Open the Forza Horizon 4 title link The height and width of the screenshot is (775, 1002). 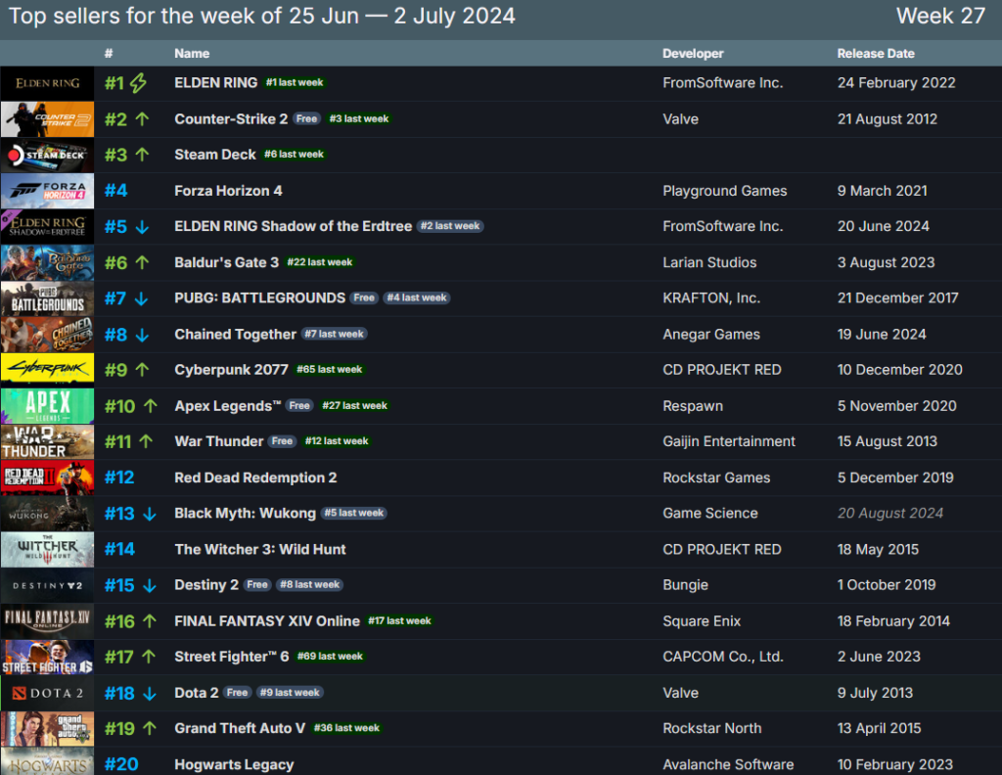pos(228,191)
